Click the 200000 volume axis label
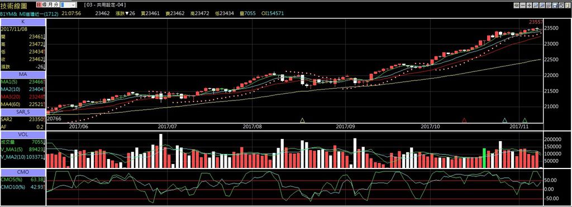Viewport: 572px width, 207px height. pos(552,139)
